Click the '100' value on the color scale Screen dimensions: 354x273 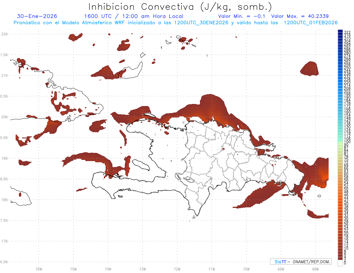click(347, 142)
